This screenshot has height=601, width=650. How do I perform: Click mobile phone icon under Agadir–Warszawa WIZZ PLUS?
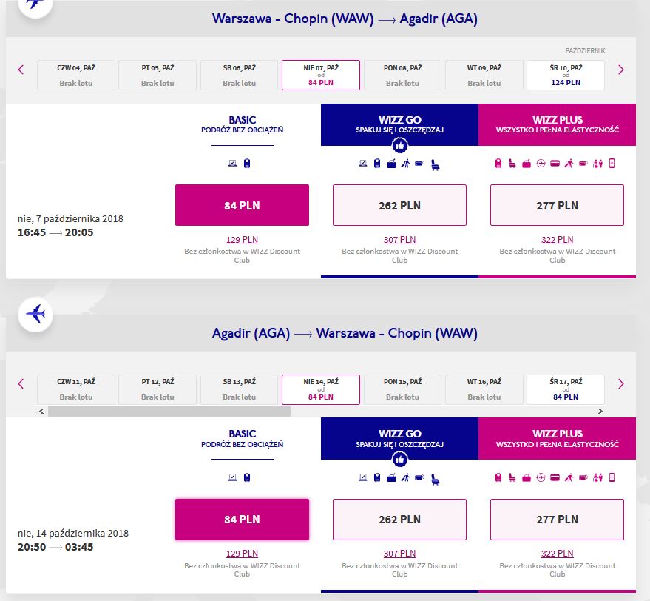click(x=612, y=477)
